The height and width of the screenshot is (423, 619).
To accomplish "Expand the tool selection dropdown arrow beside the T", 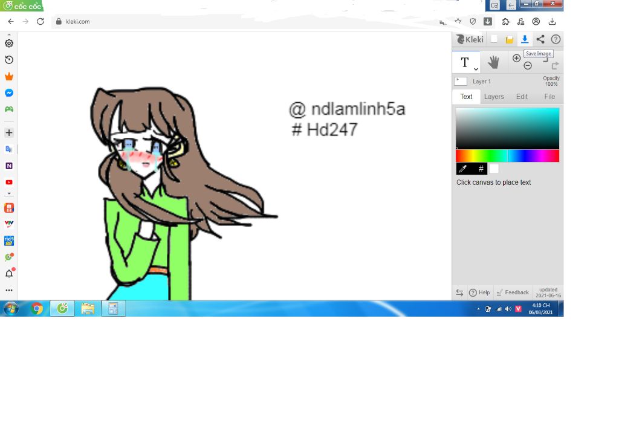I will [x=476, y=69].
